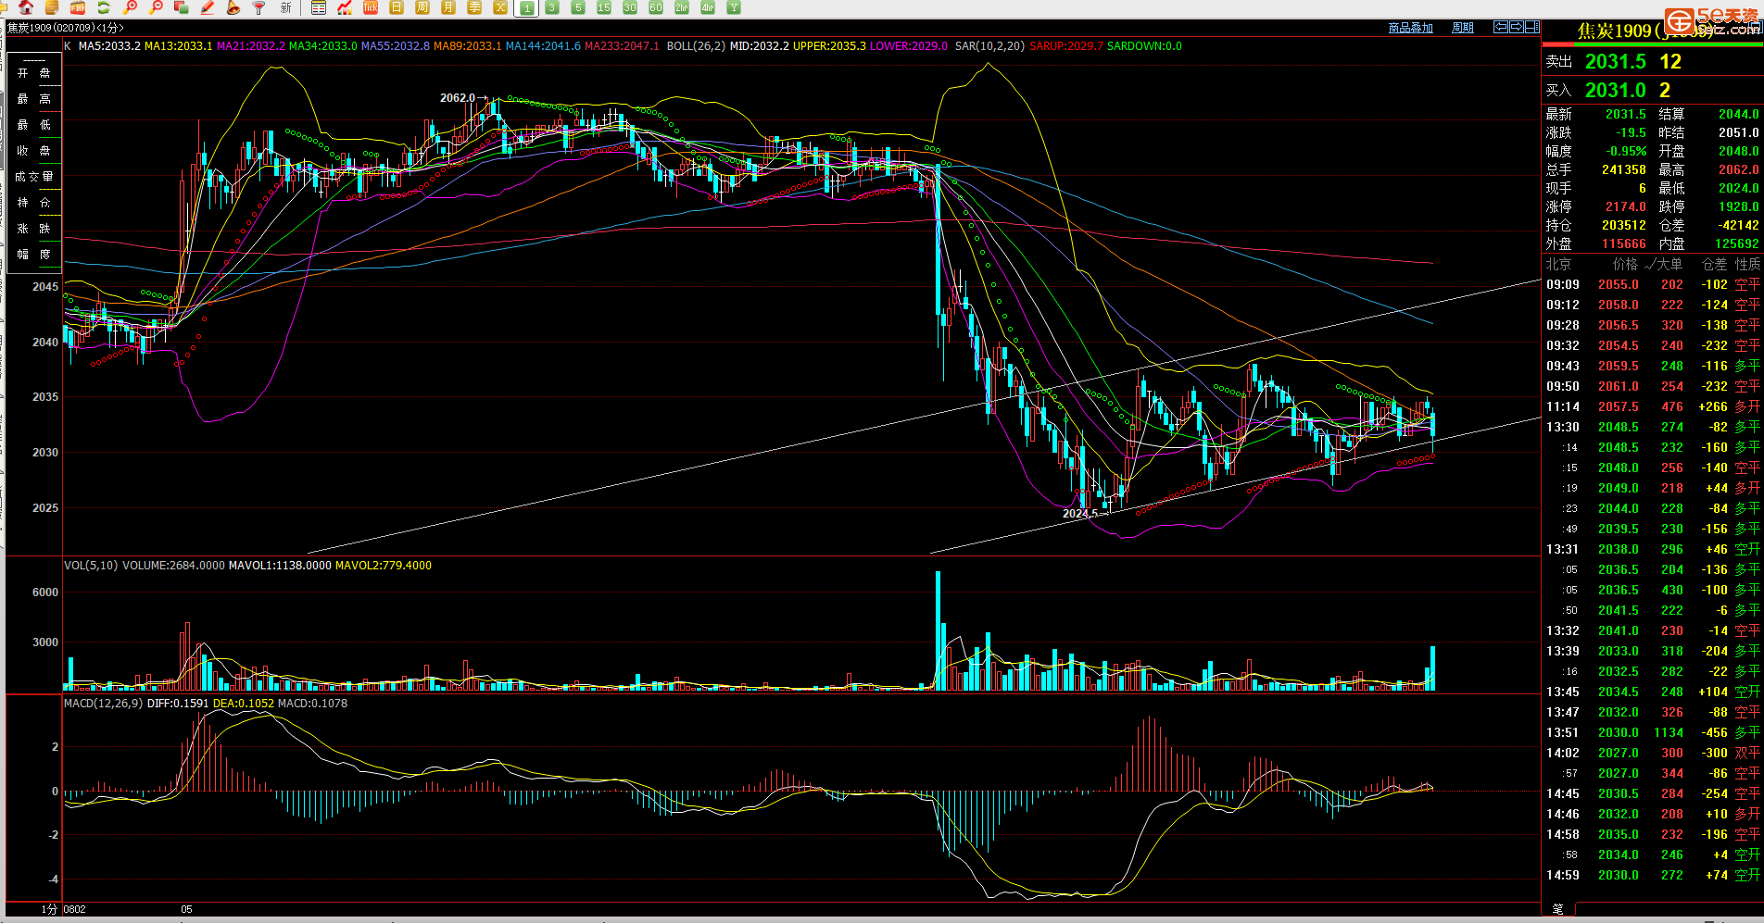Click the F10 info icon in toolbar
Viewport: 1764px width, 923px height.
(78, 7)
